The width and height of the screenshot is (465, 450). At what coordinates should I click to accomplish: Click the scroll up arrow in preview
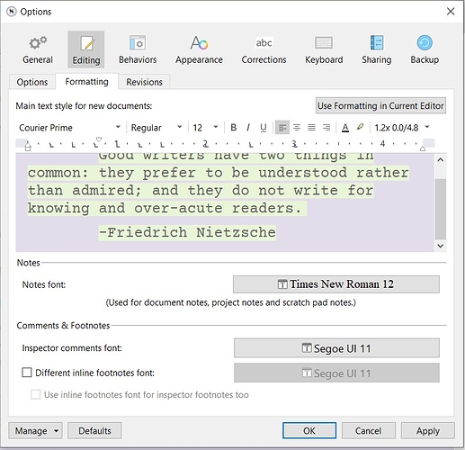(441, 159)
